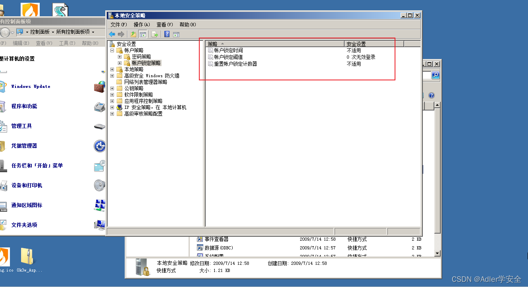This screenshot has height=287, width=528.
Task: Select 高级审核策略配置 in the tree
Action: click(x=143, y=114)
